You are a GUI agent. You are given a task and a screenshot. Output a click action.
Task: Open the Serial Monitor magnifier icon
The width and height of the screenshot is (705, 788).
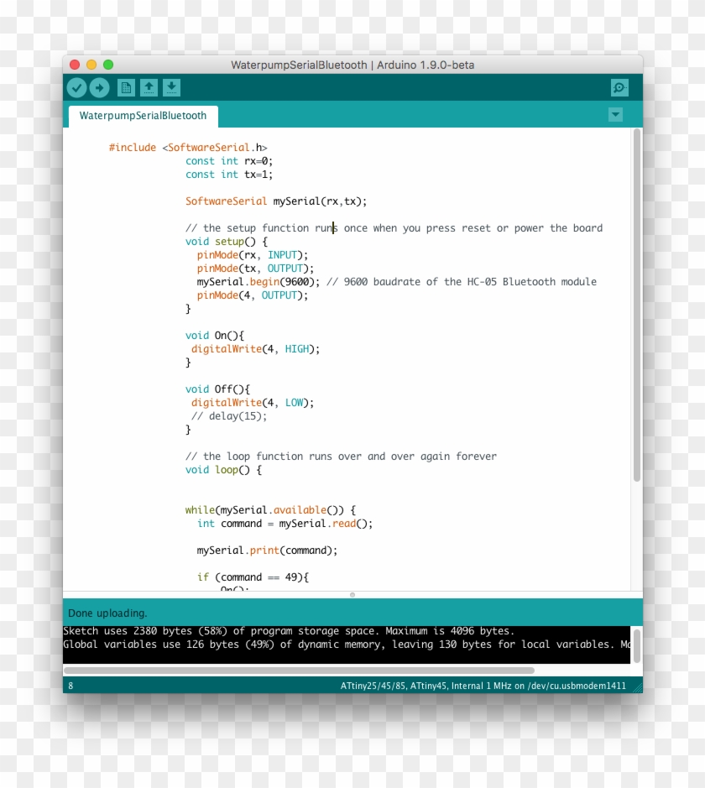click(x=619, y=87)
